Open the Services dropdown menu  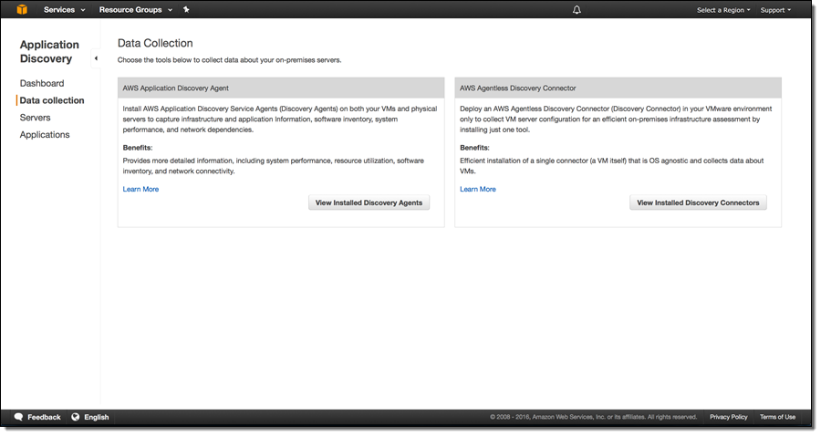[x=64, y=10]
